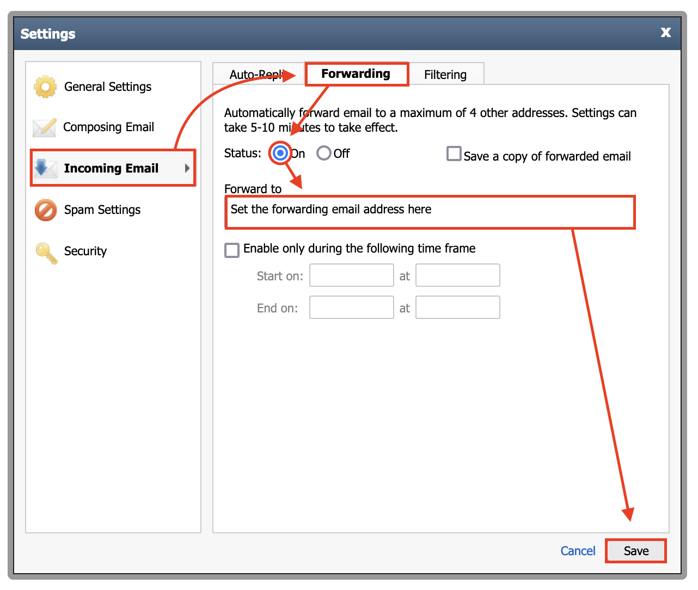Viewport: 698px width, 590px height.
Task: Close the Settings dialog with X
Action: [665, 32]
